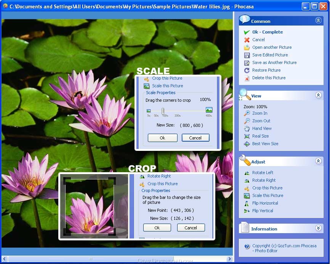Click the Zoom In magnifier icon
Screen dimensions: 330x264
[247, 113]
